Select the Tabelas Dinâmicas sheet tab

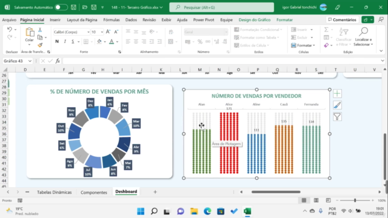coord(54,192)
